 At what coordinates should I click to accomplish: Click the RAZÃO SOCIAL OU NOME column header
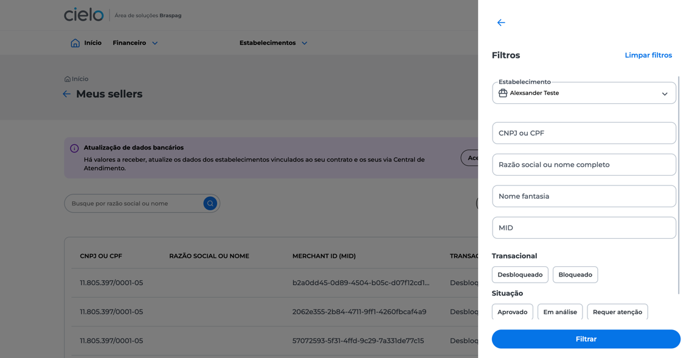[209, 256]
